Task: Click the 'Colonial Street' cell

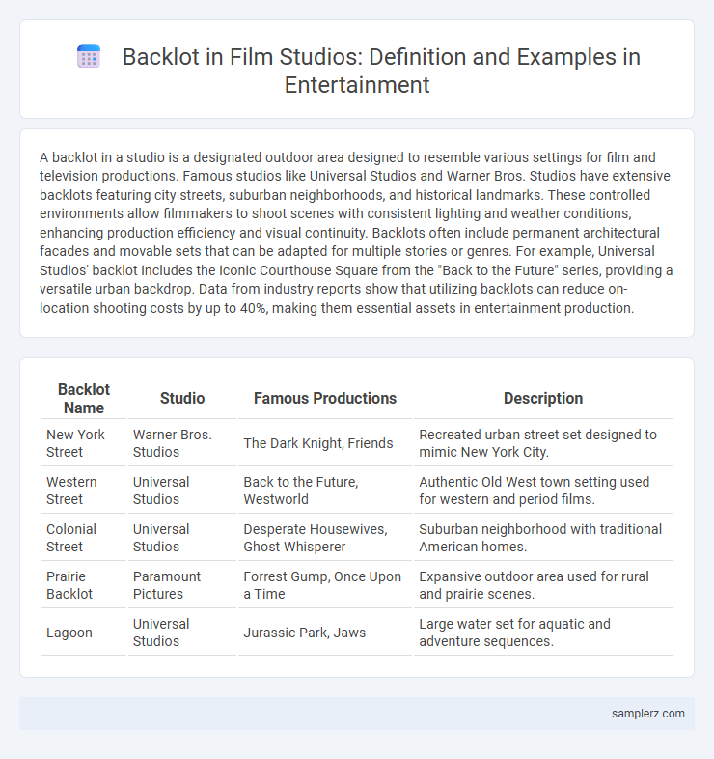Action: coord(84,538)
